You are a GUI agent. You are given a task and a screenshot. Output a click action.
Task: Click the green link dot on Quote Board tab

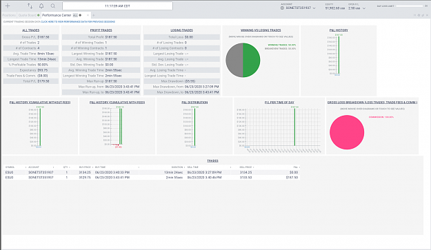tap(39, 15)
